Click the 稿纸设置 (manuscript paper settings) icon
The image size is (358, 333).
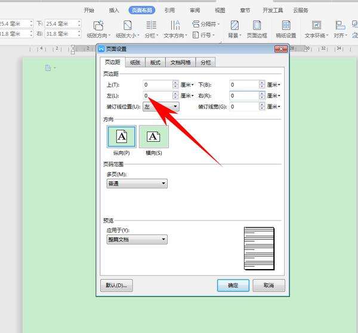(x=286, y=25)
